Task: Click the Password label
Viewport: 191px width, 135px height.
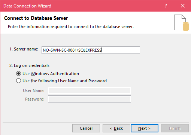Action: point(35,99)
